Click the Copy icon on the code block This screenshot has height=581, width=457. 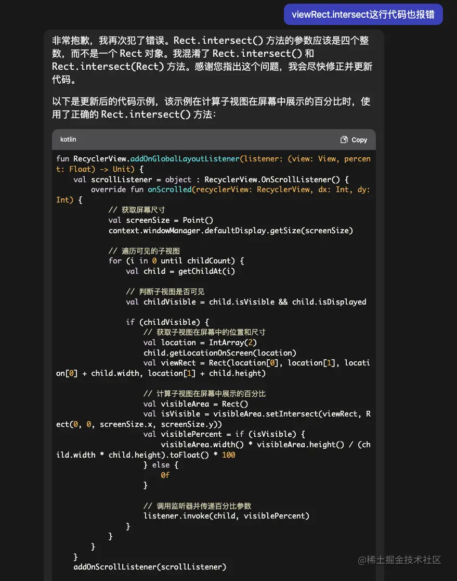pyautogui.click(x=344, y=139)
